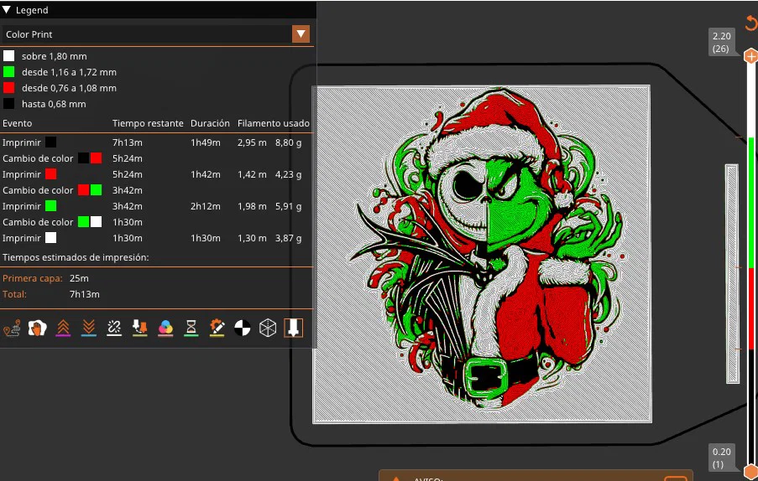Click the red swatch for 0,76 a 1,08 mm
Viewport: 758px width, 481px height.
click(8, 88)
